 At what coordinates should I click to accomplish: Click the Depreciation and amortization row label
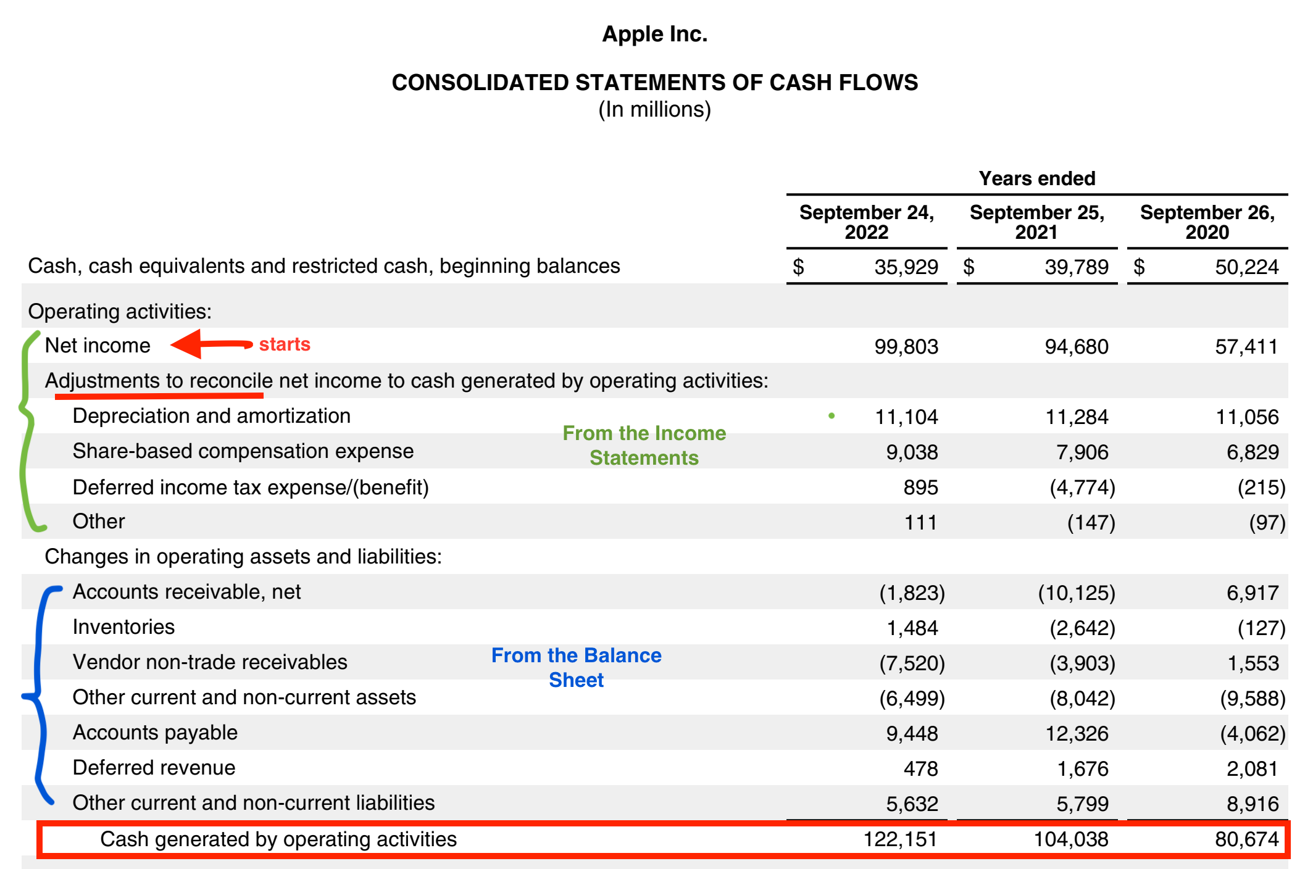pyautogui.click(x=211, y=416)
